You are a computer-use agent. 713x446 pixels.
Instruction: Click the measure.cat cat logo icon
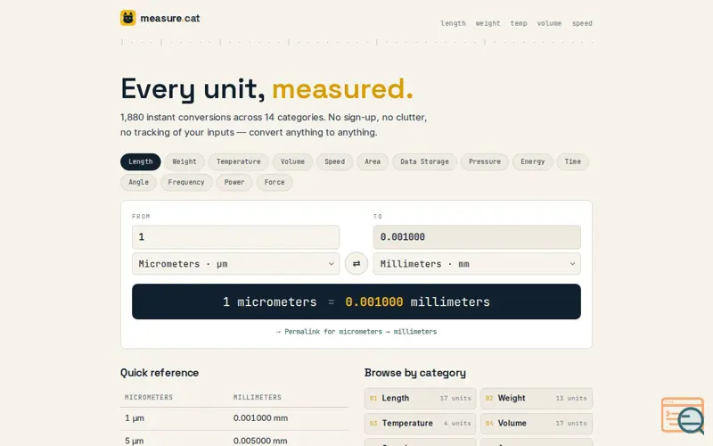pyautogui.click(x=127, y=18)
